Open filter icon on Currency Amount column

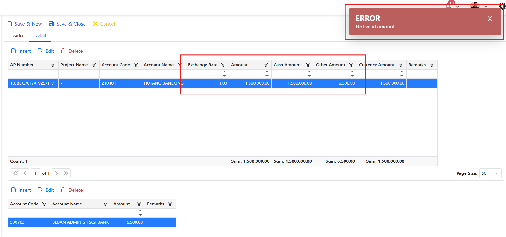pyautogui.click(x=401, y=65)
